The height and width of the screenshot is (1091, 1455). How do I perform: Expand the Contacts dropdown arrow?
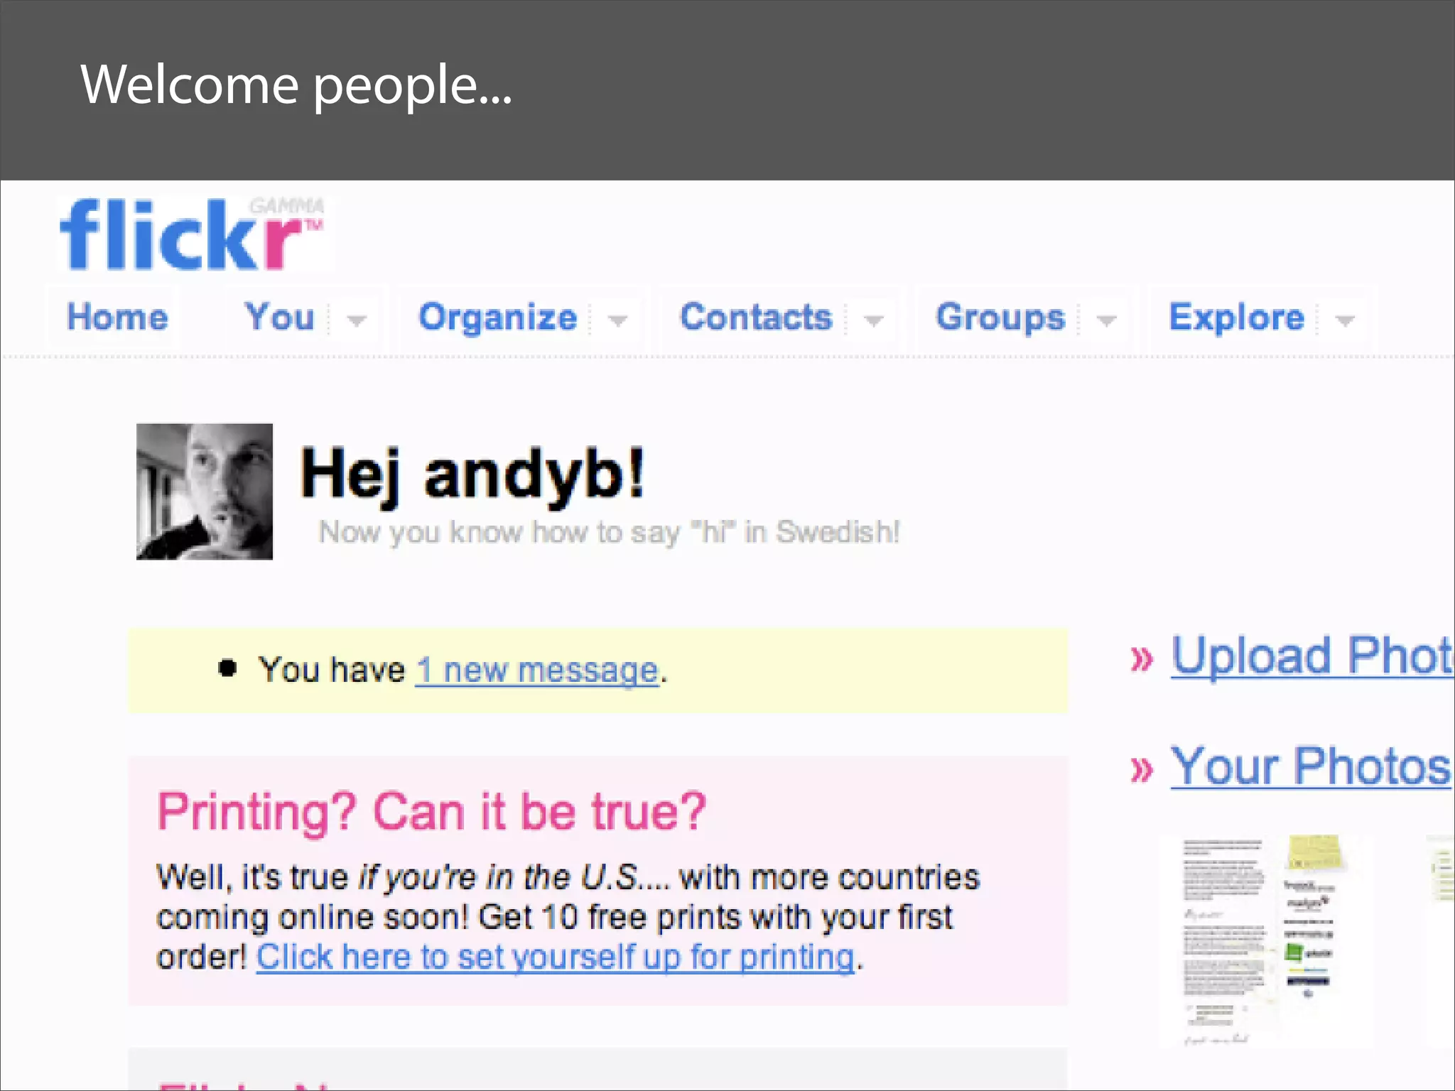(874, 320)
